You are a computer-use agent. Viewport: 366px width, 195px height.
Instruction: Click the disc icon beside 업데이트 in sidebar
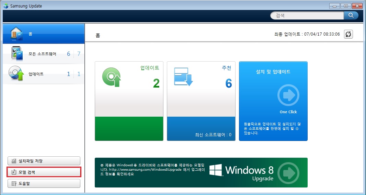point(16,74)
